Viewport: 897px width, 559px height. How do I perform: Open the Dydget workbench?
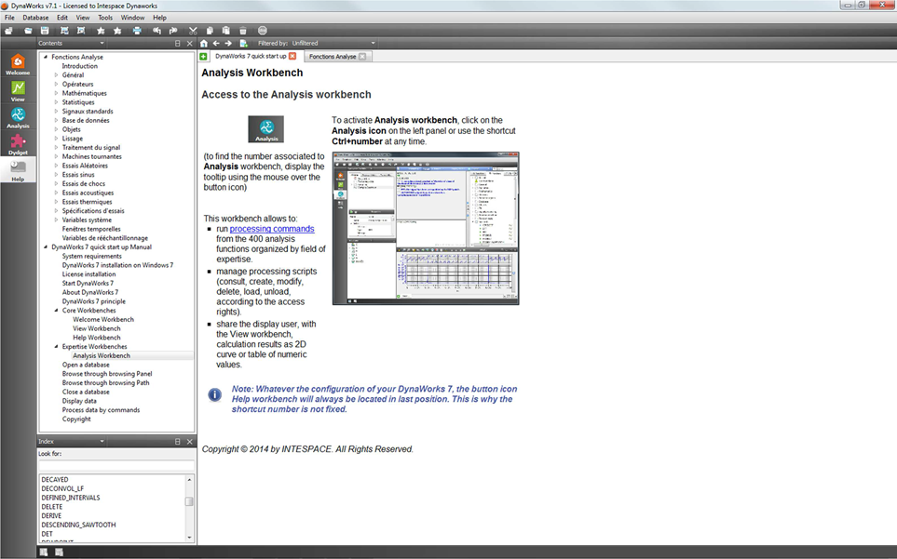(18, 144)
